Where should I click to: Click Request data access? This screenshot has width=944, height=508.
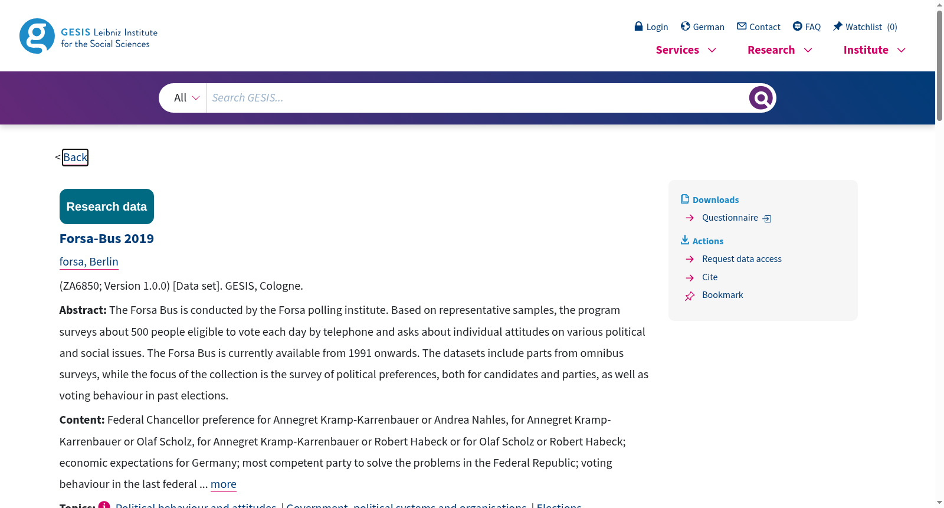click(x=742, y=259)
